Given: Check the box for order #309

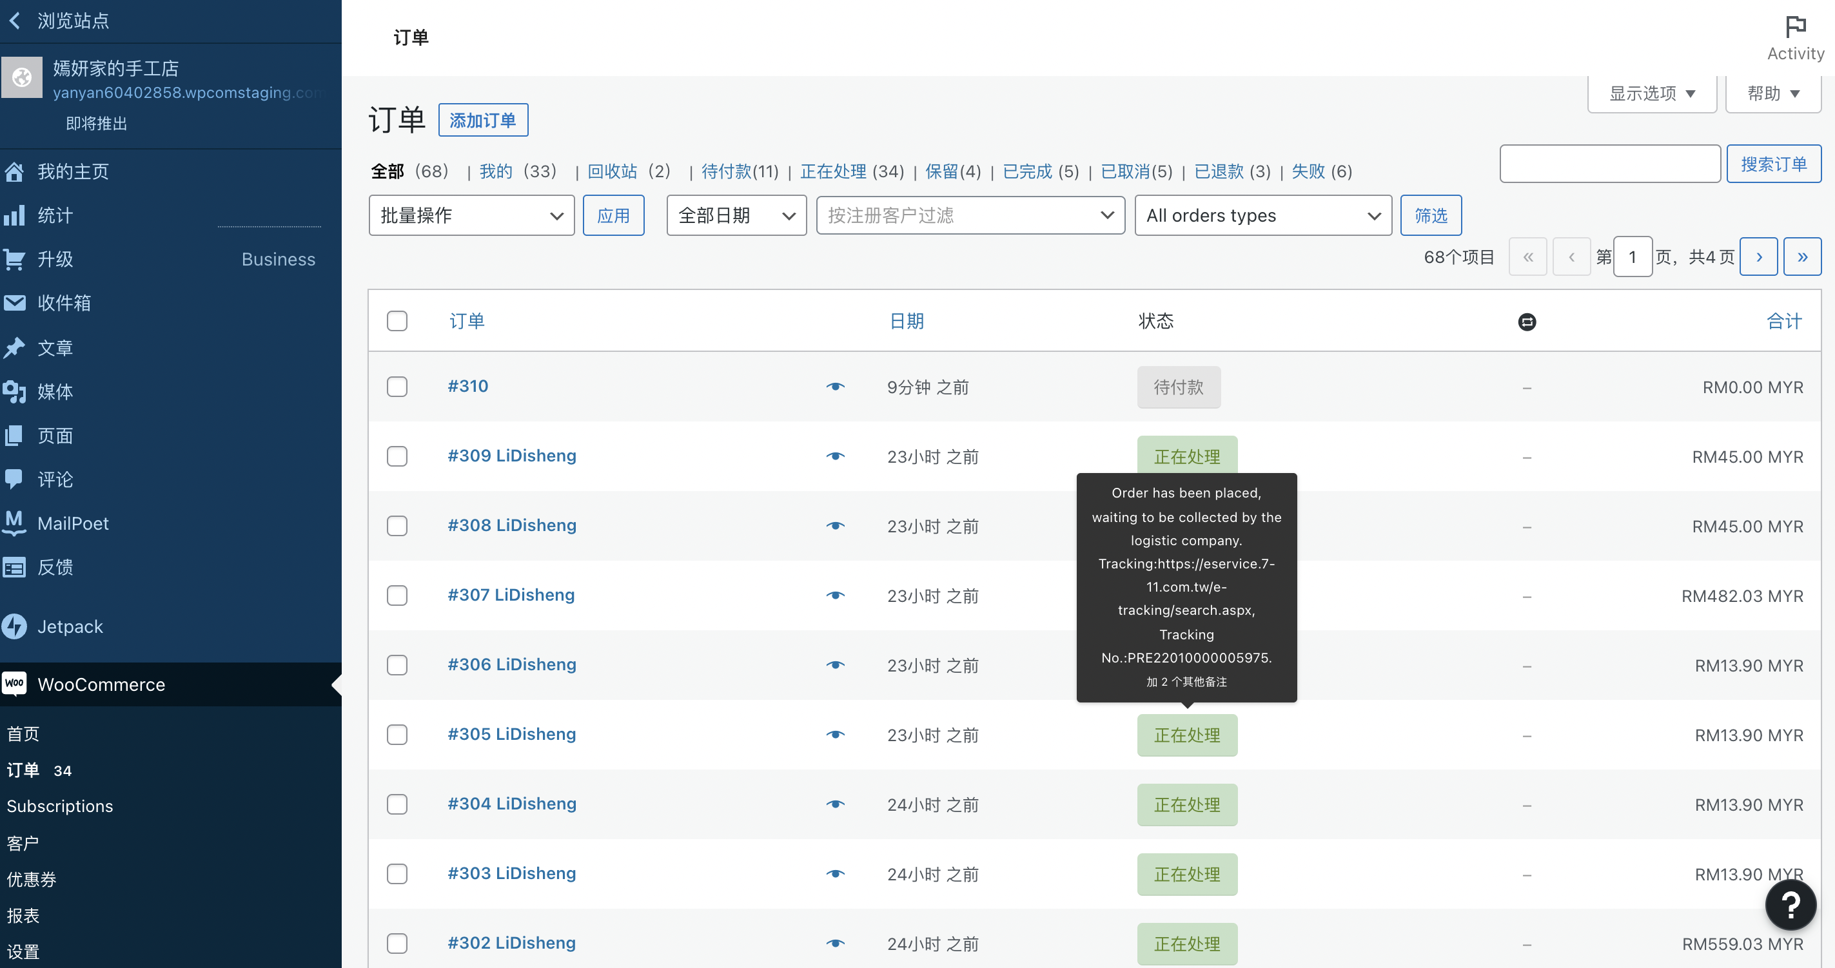Looking at the screenshot, I should coord(397,456).
